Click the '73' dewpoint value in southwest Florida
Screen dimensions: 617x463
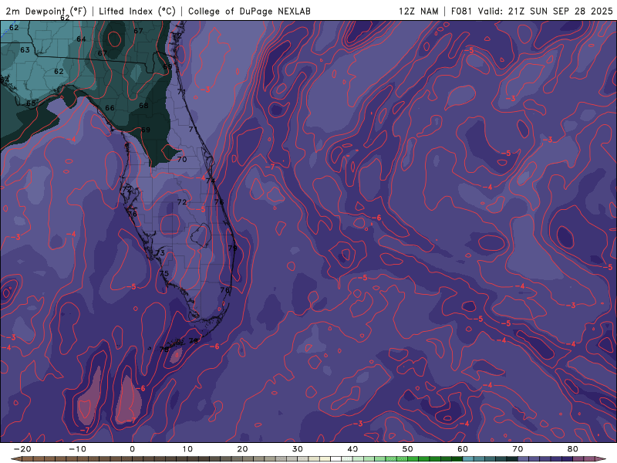click(160, 253)
